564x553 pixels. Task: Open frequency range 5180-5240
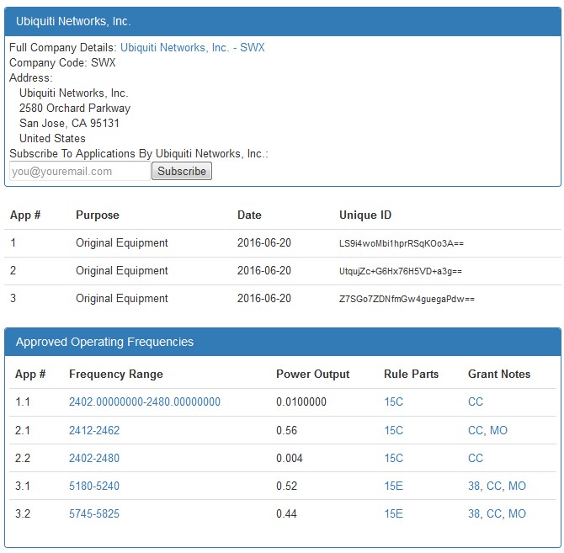point(94,486)
